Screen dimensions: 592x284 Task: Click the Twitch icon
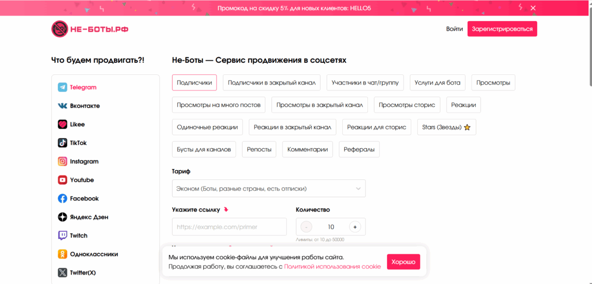tap(62, 236)
